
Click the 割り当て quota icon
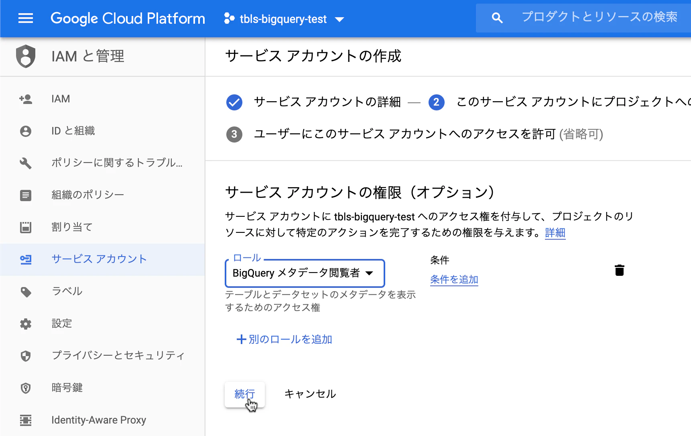pos(26,227)
